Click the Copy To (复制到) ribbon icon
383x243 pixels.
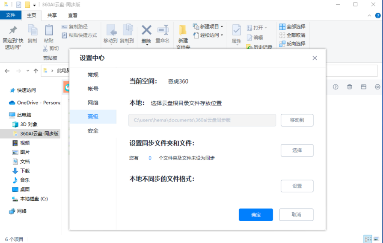click(x=128, y=30)
